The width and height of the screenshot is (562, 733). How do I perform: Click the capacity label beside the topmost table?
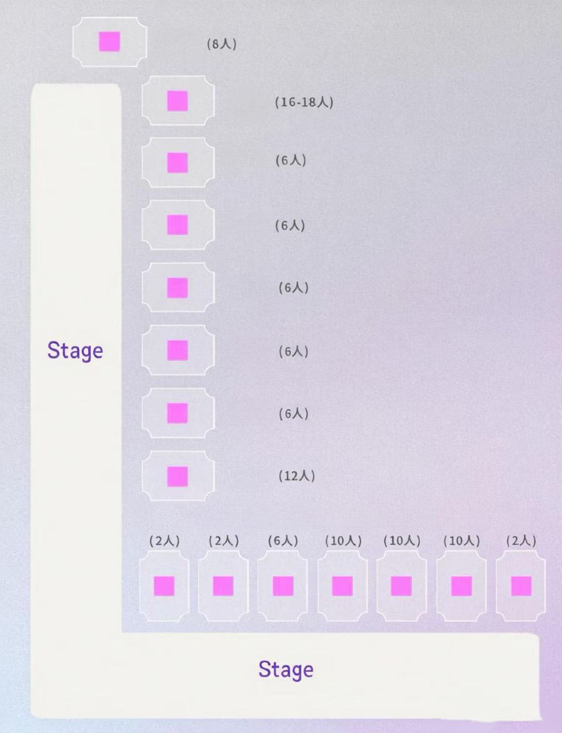click(221, 44)
